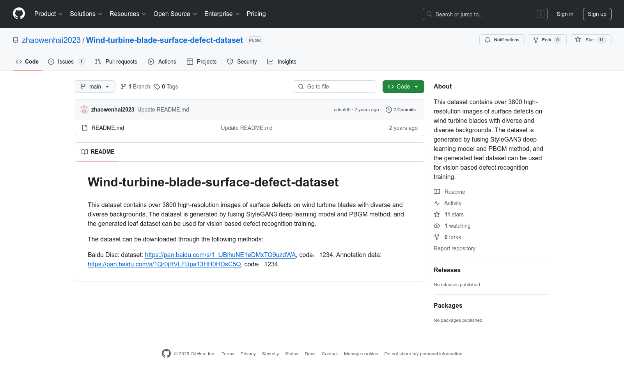This screenshot has width=624, height=390.
Task: Open the Open Source menu
Action: [x=175, y=14]
